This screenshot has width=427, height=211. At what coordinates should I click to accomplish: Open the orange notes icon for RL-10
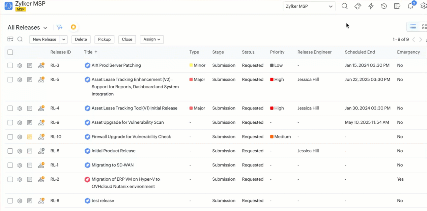tap(30, 137)
